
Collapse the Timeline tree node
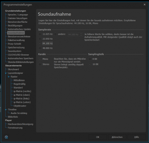point(6,109)
